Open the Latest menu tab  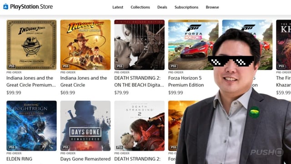tap(118, 7)
